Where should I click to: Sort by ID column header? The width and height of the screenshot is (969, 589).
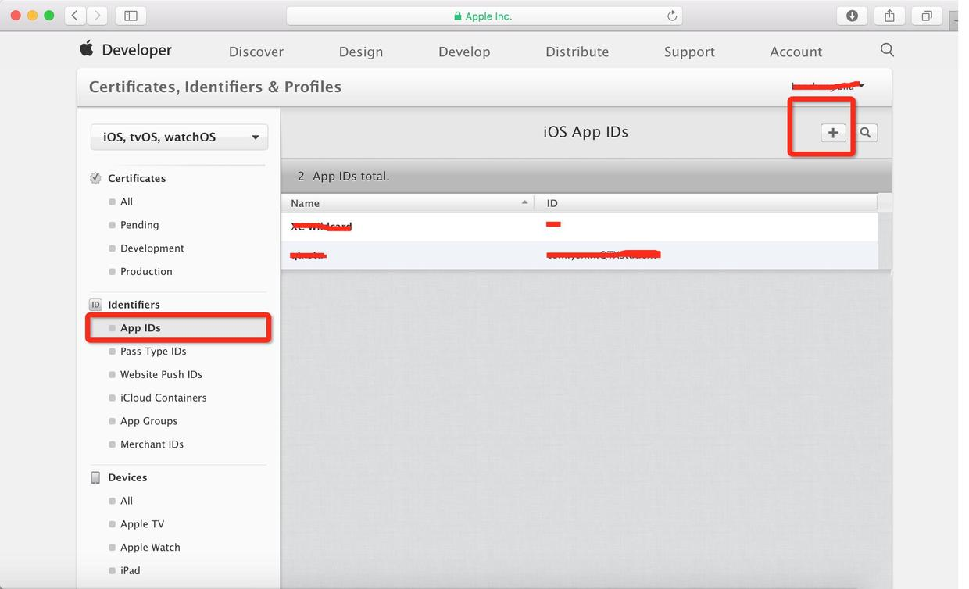coord(706,203)
